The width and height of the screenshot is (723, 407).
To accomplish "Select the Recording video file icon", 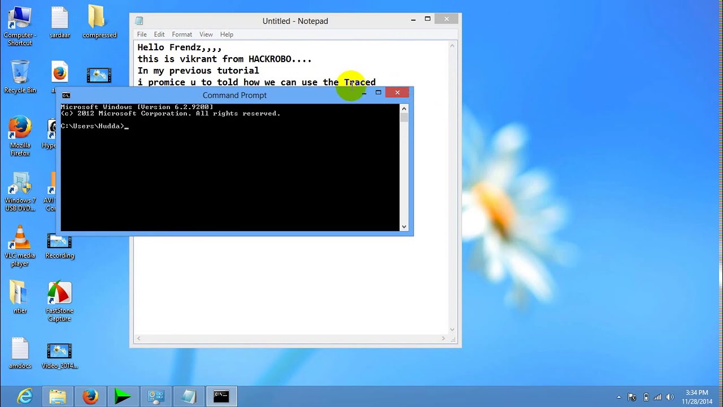I will [59, 246].
